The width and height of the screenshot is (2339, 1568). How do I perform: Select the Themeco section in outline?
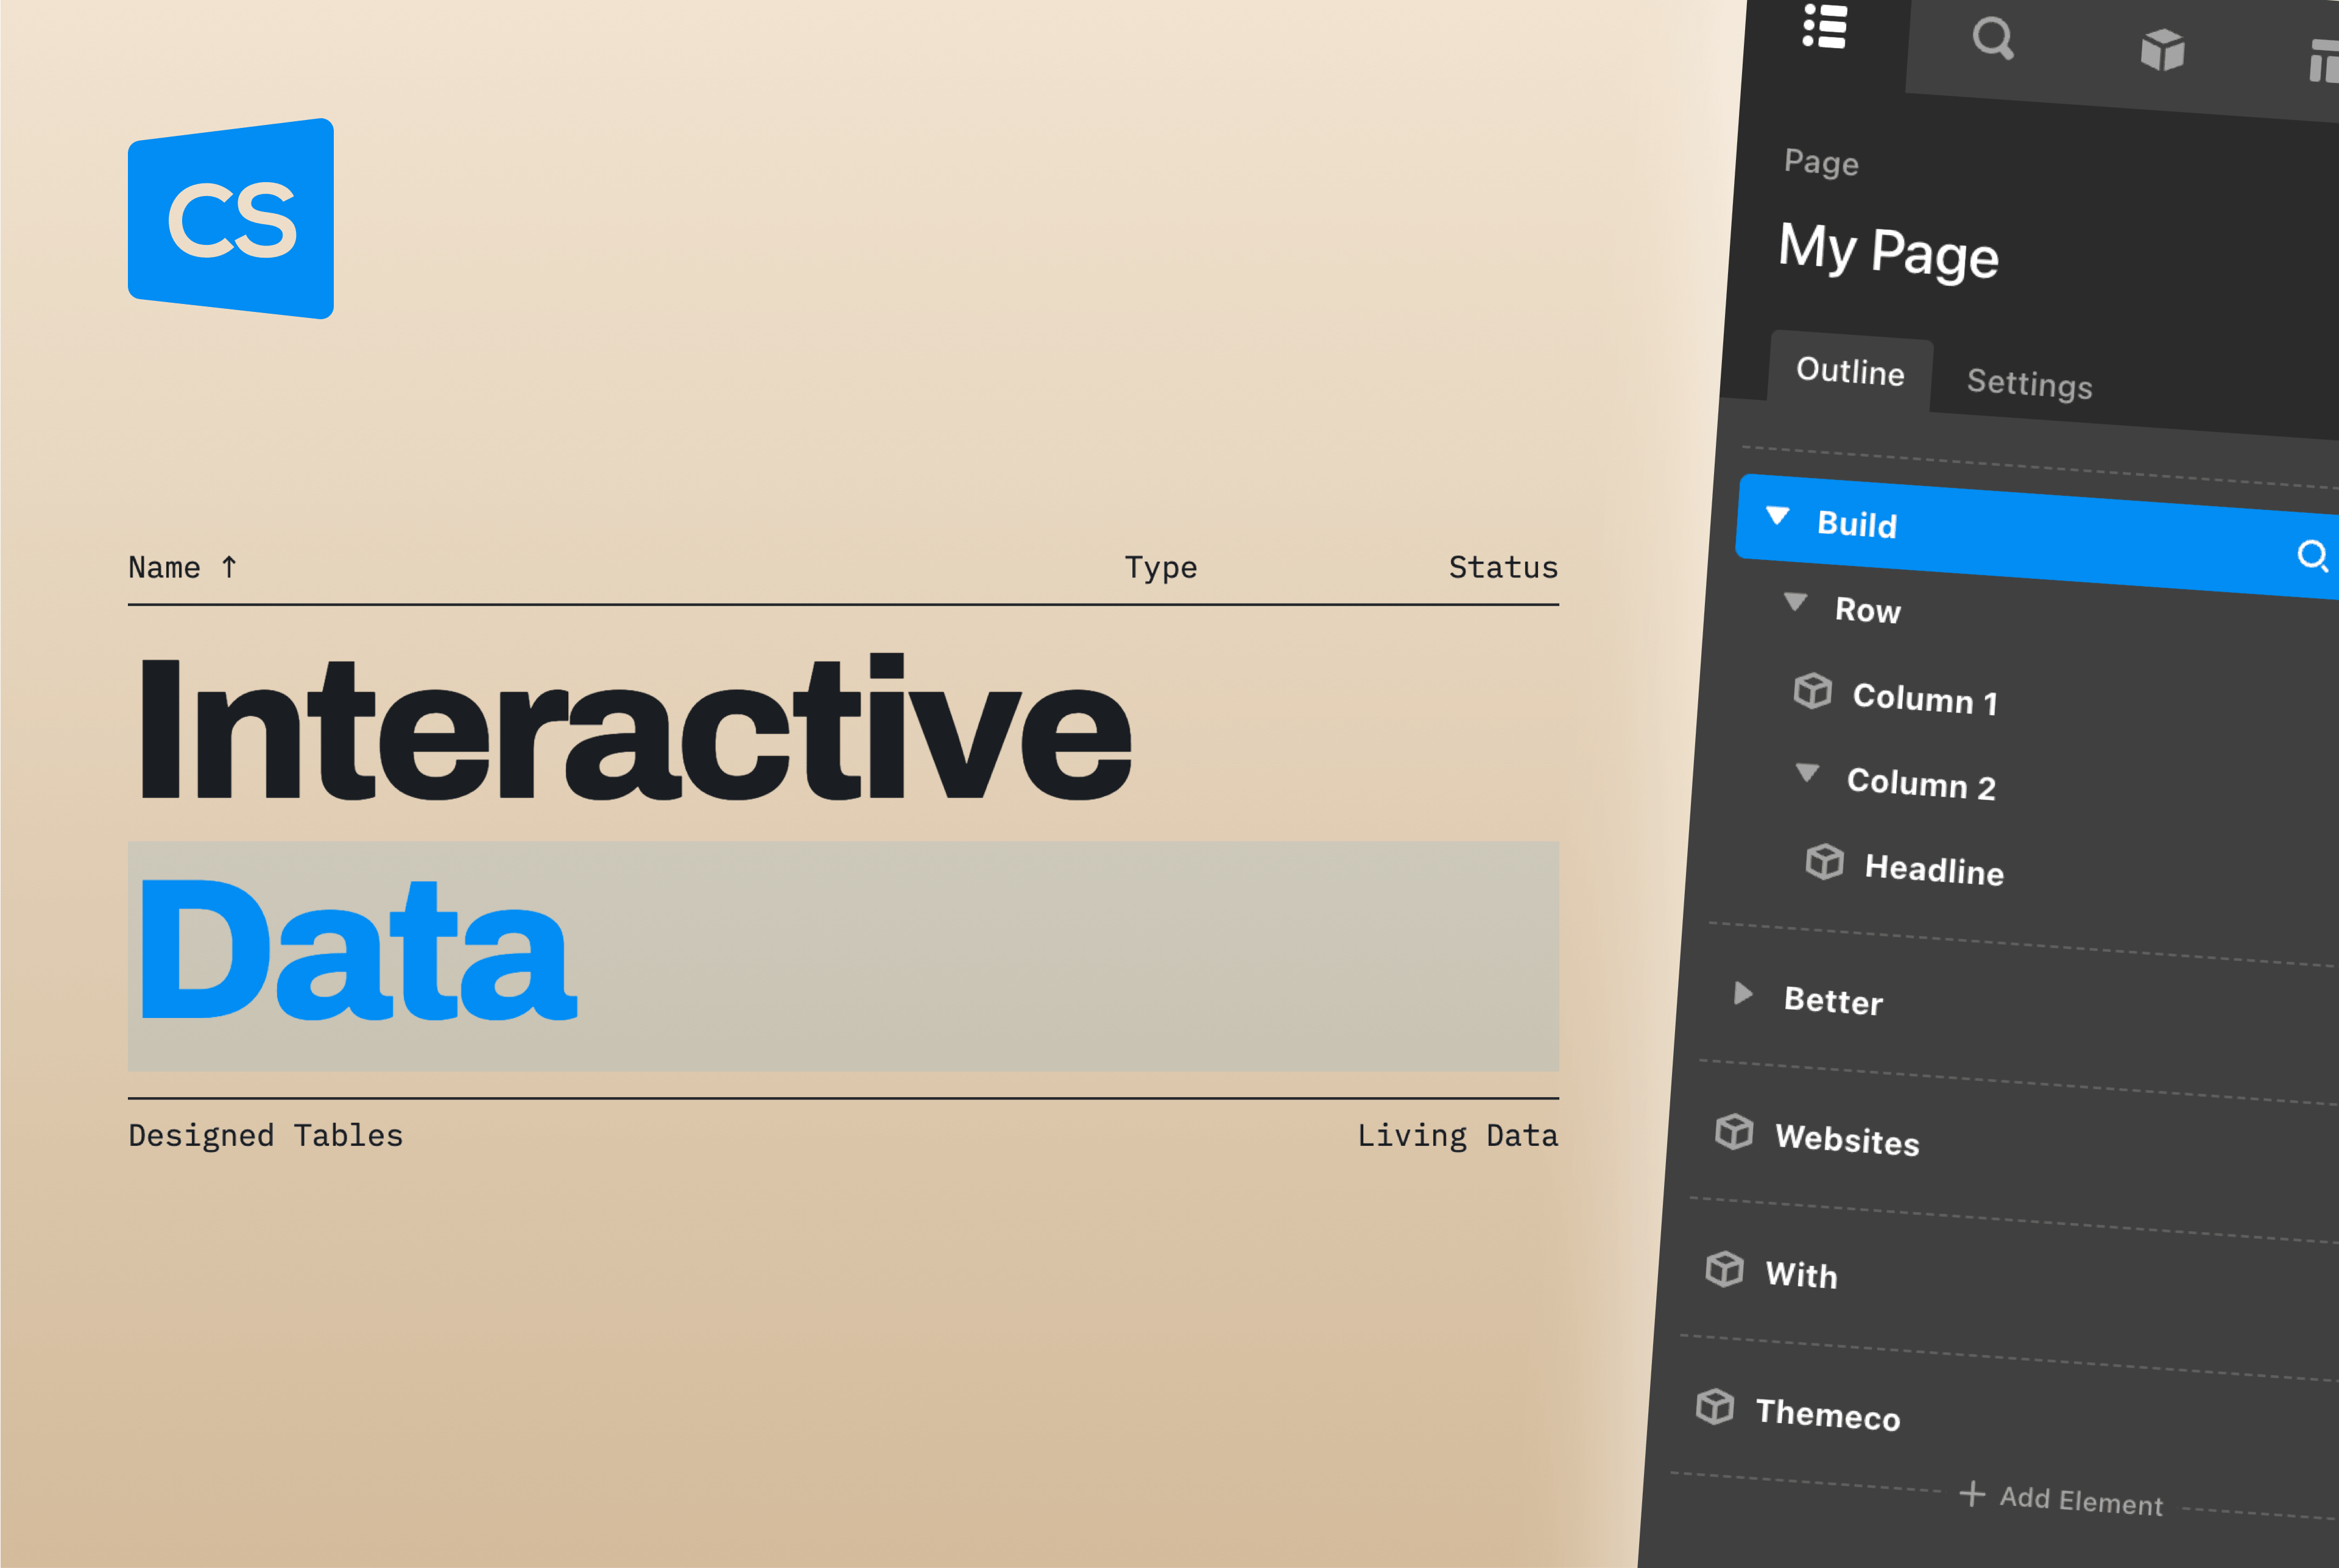[1828, 1414]
